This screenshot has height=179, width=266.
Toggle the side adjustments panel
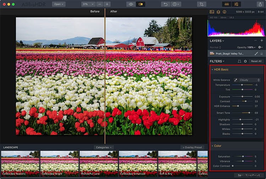tap(236, 4)
